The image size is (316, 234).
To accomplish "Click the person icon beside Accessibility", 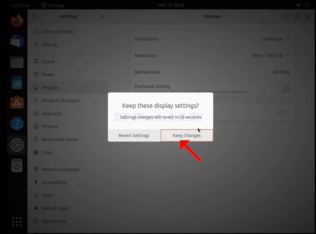I will coord(36,182).
